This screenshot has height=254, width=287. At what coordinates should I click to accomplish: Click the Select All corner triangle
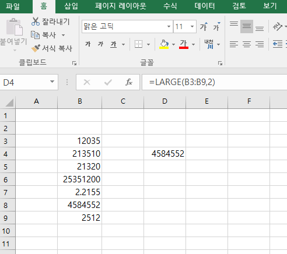(9, 103)
